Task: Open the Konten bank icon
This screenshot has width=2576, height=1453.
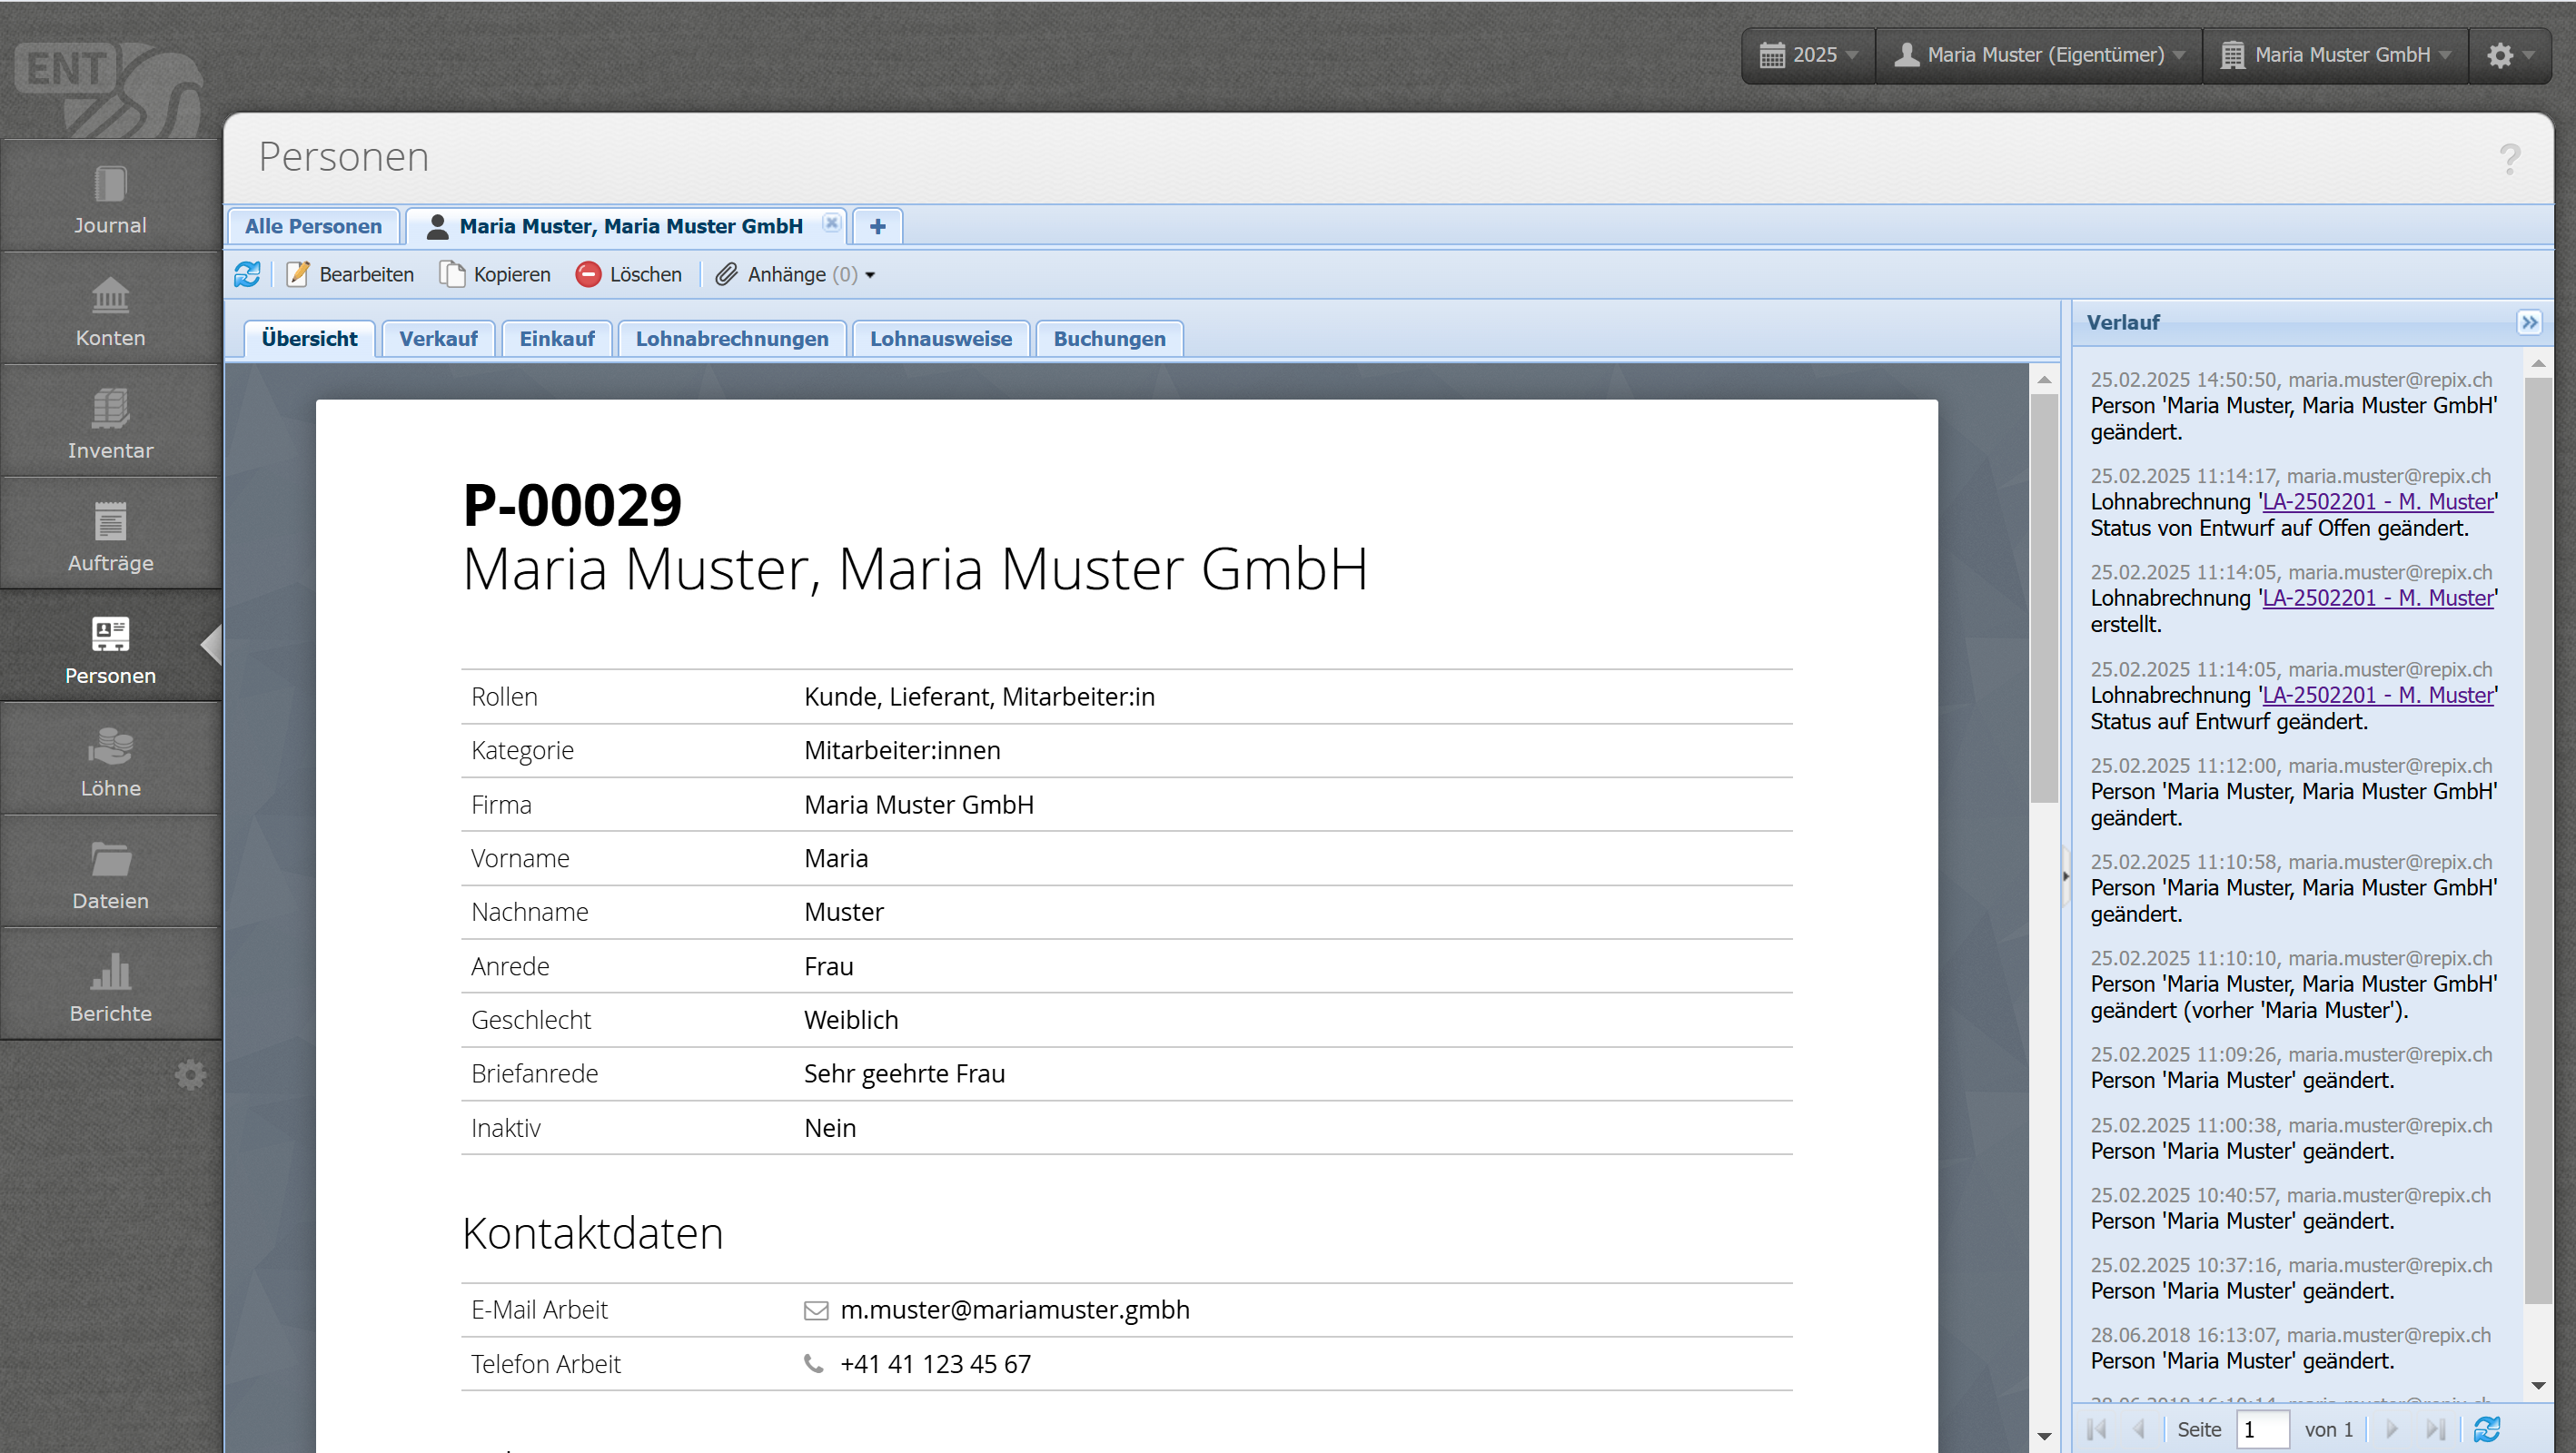Action: click(110, 296)
